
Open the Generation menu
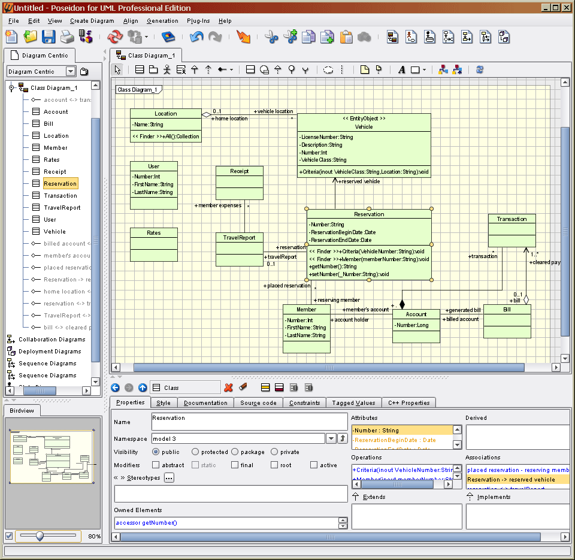tap(162, 21)
